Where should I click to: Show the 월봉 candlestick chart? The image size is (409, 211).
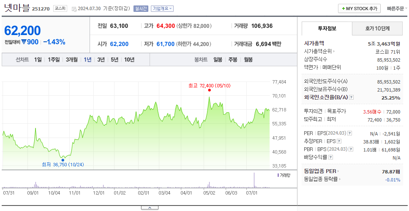click(x=248, y=60)
